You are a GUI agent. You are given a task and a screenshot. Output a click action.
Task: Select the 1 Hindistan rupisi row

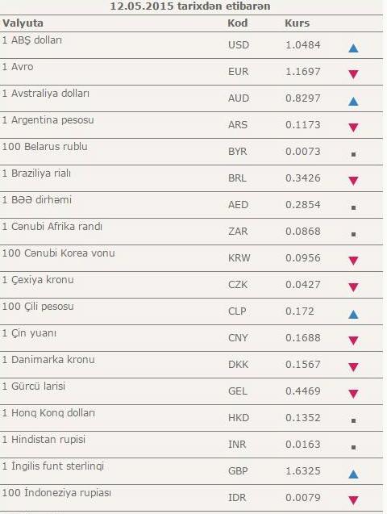[x=191, y=445]
